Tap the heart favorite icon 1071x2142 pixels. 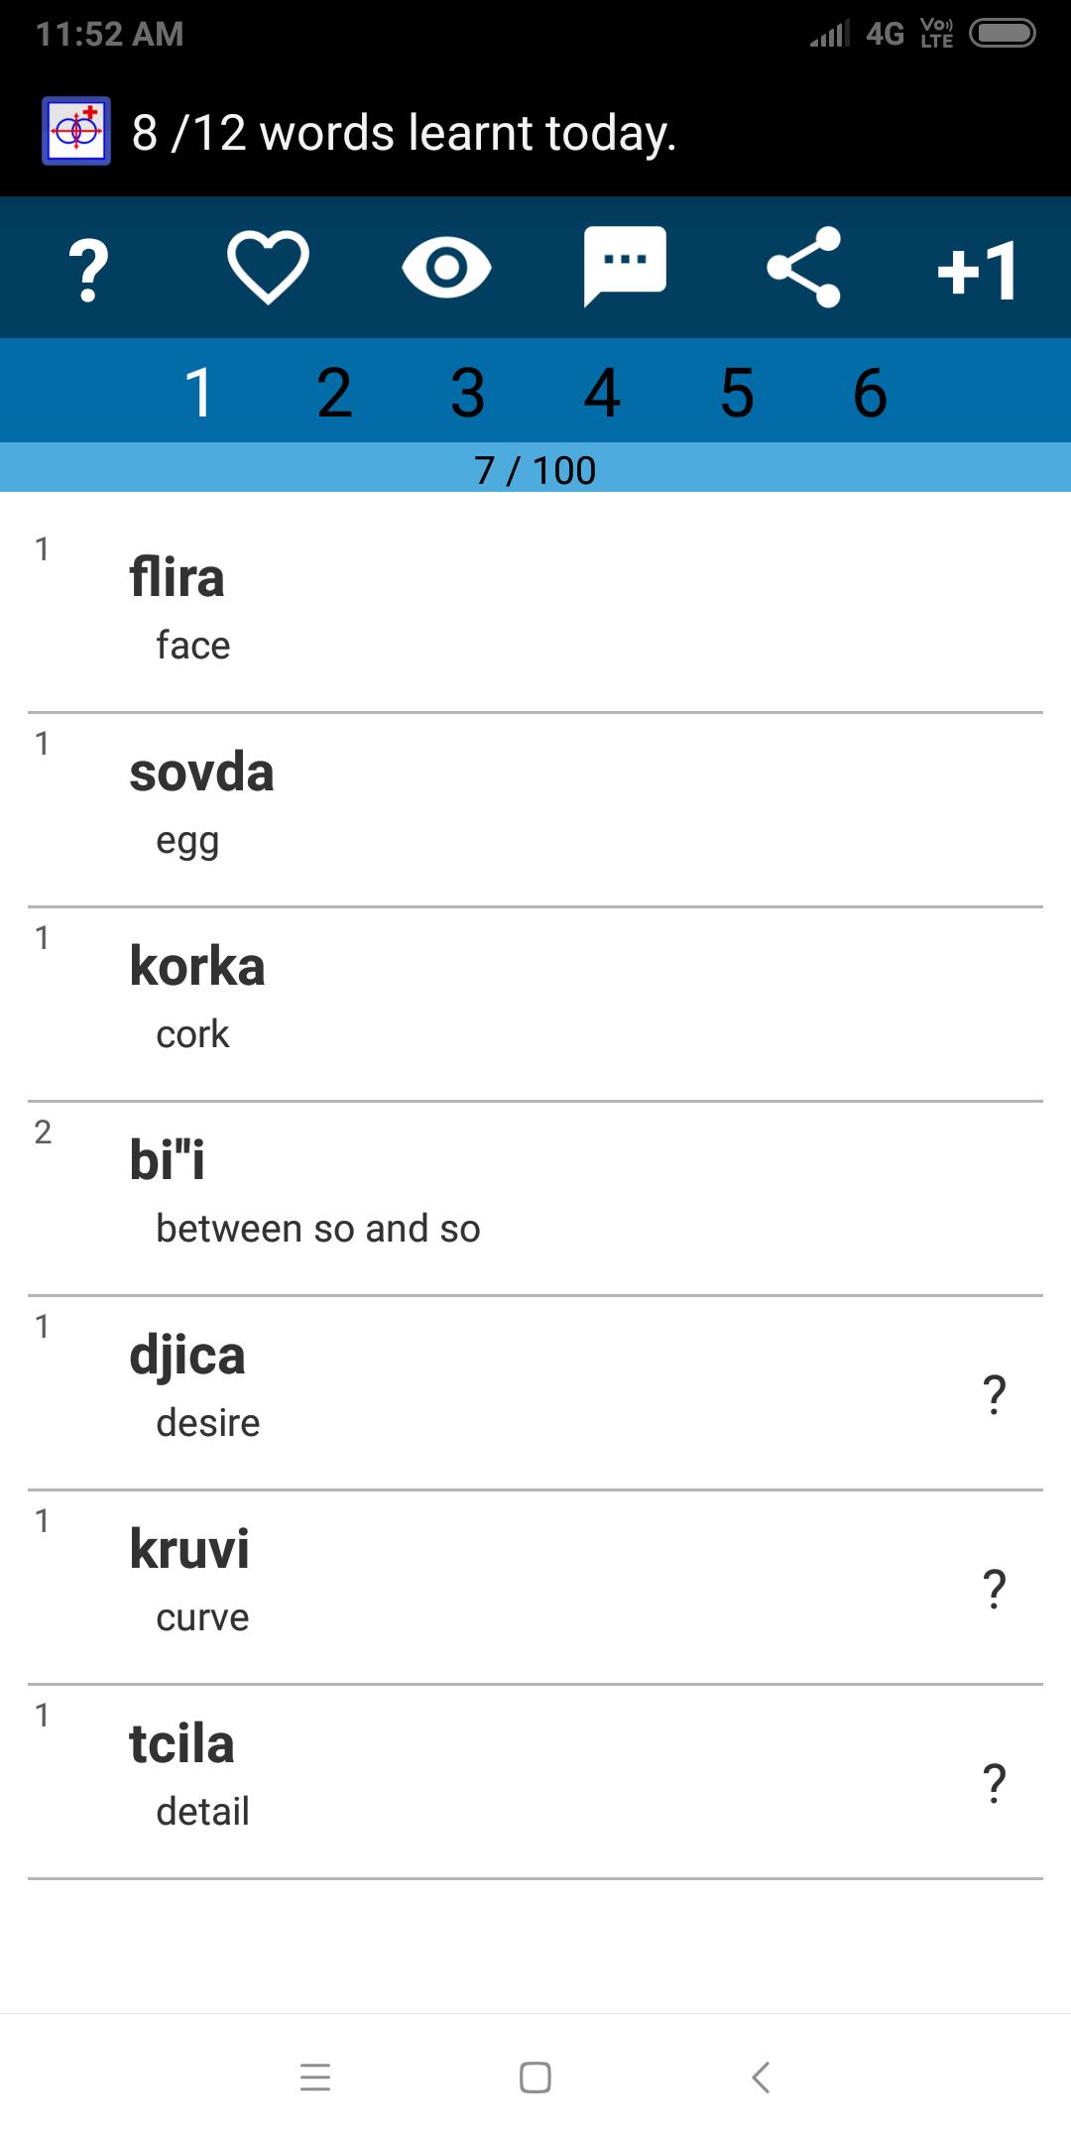click(268, 267)
